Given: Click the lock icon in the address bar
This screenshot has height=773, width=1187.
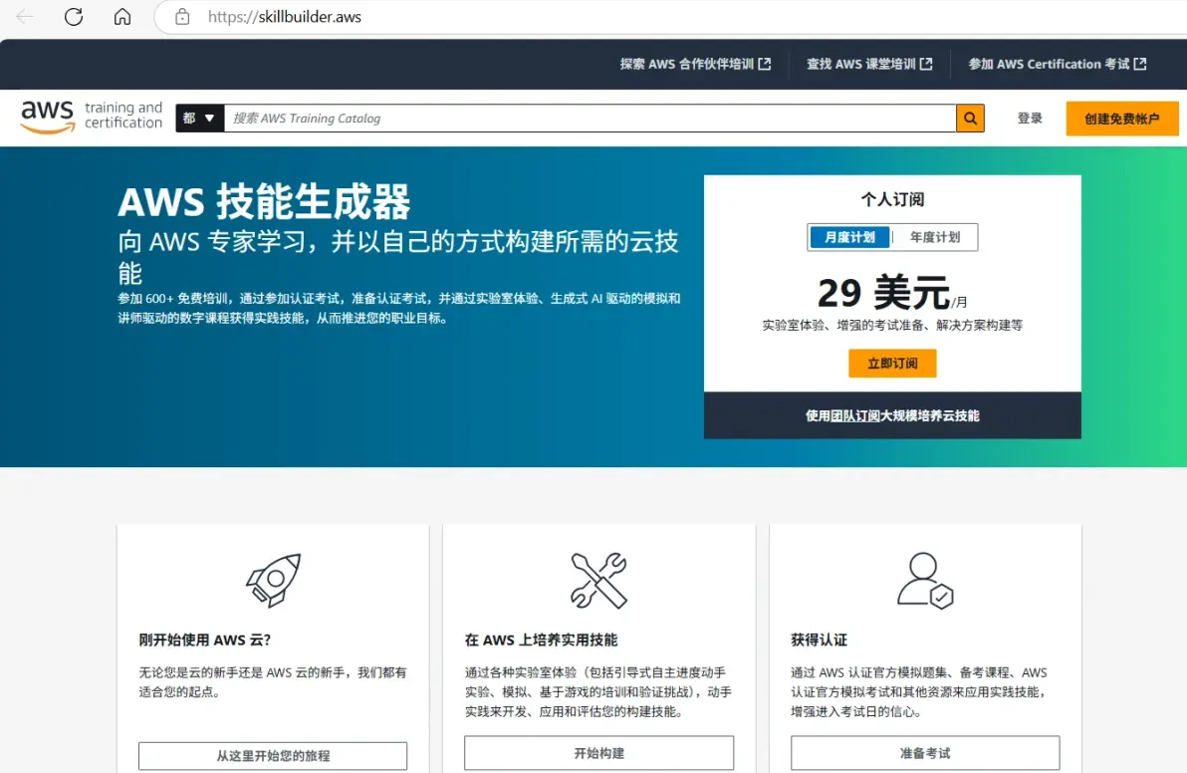Looking at the screenshot, I should pyautogui.click(x=182, y=17).
